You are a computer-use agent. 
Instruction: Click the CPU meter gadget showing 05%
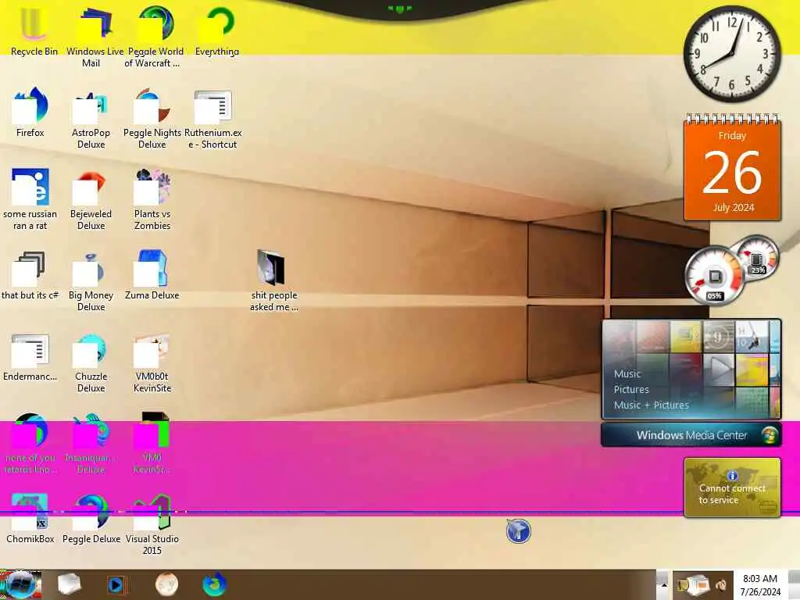pyautogui.click(x=714, y=277)
